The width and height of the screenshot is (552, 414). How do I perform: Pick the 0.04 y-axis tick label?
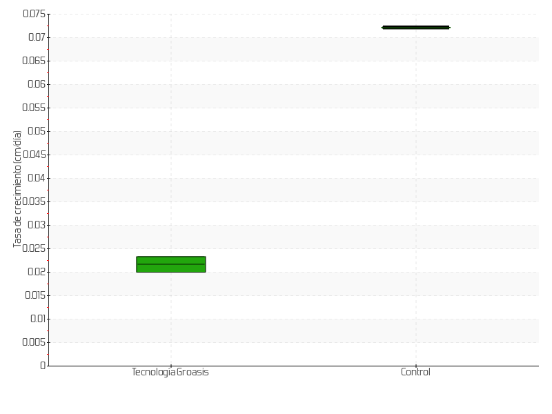[x=36, y=178]
